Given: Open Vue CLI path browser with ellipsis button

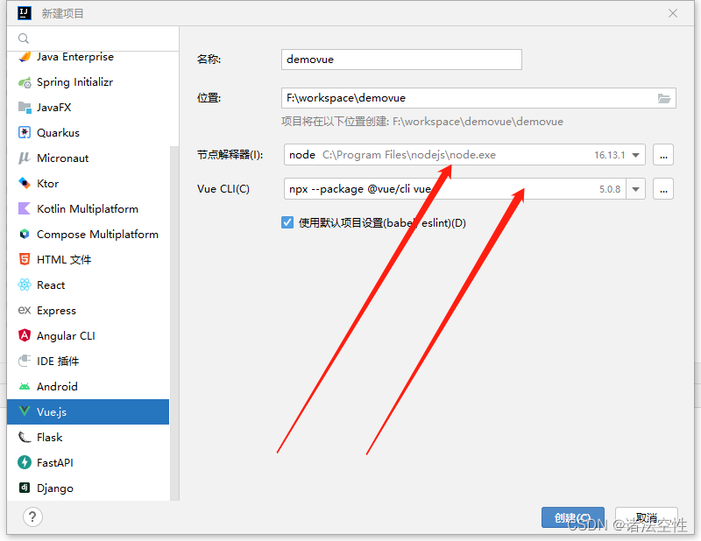Looking at the screenshot, I should coord(663,188).
